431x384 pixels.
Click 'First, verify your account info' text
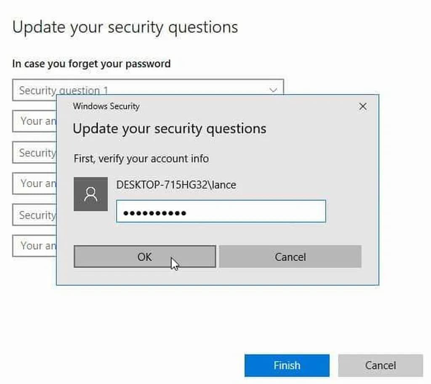(141, 159)
